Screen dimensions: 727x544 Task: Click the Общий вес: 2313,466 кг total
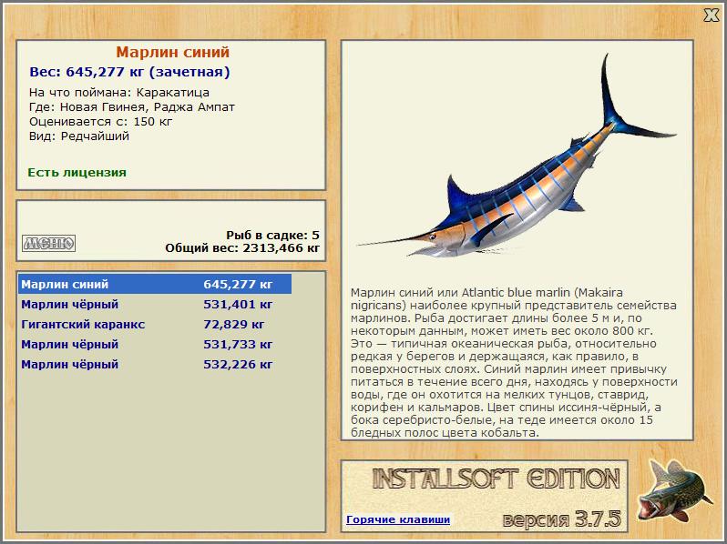[x=242, y=247]
